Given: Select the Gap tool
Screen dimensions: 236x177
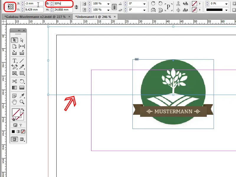Looking at the screenshot, I should pyautogui.click(x=22, y=46).
